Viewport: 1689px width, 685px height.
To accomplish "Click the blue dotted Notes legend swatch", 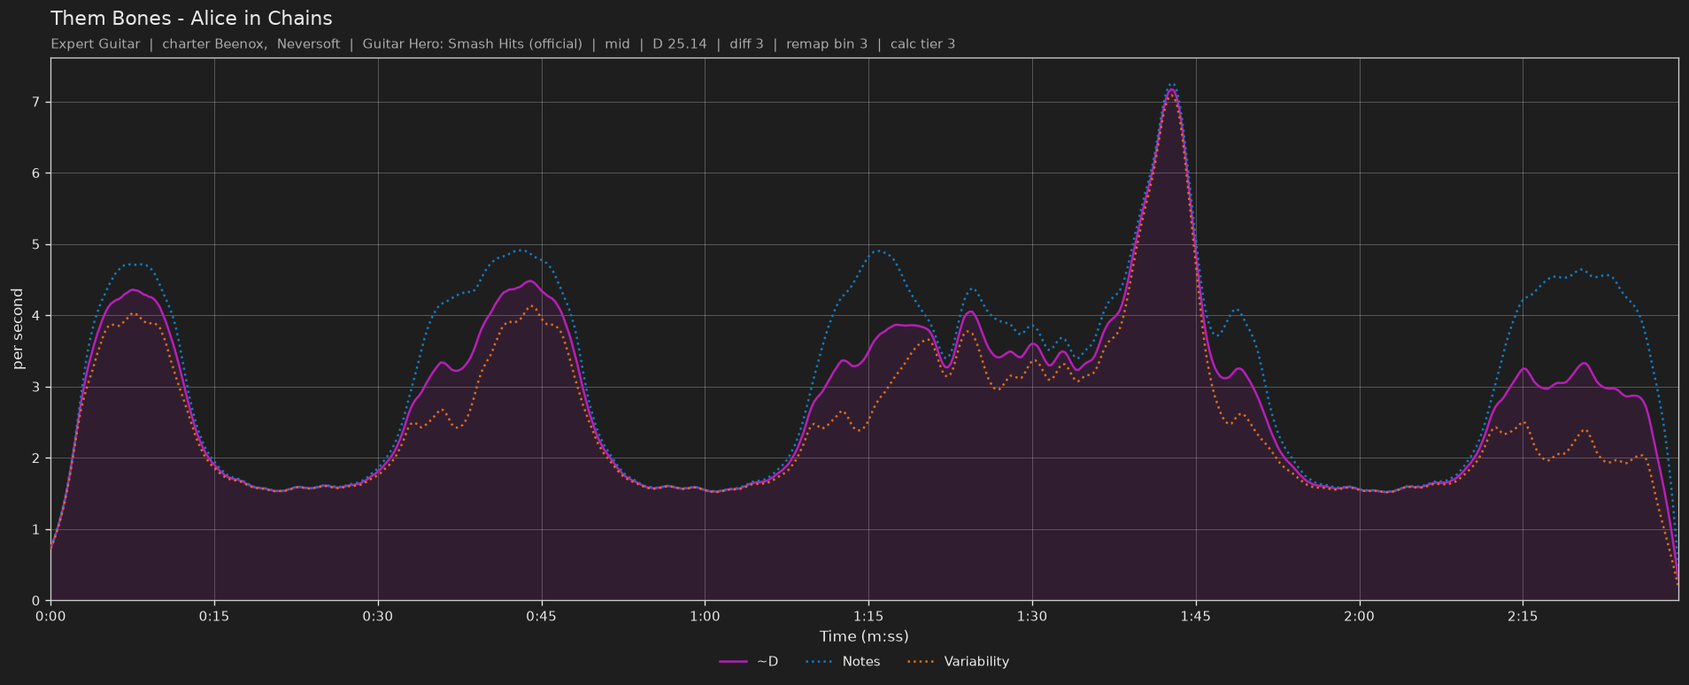I will tap(820, 662).
